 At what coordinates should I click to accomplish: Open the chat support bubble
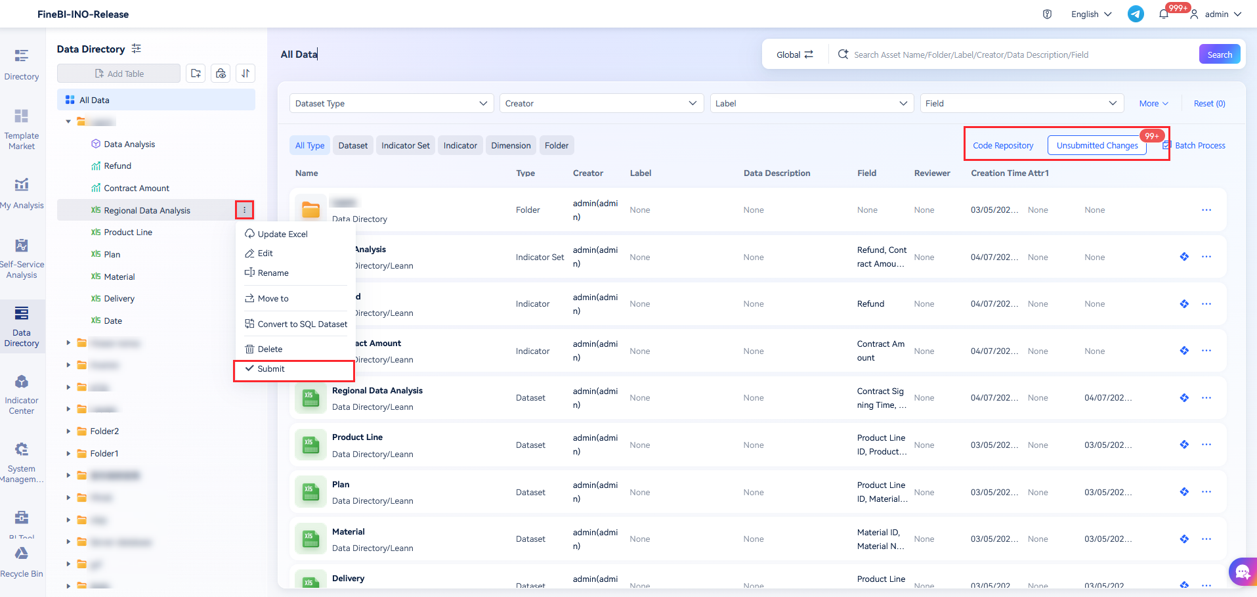[1243, 572]
